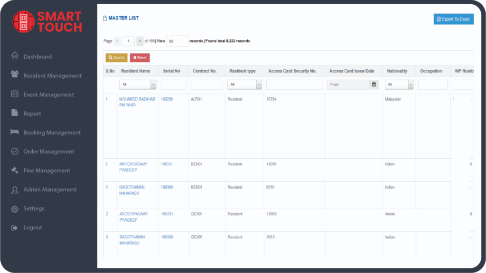This screenshot has width=486, height=273.
Task: Click the Serial No filter input
Action: coord(173,85)
